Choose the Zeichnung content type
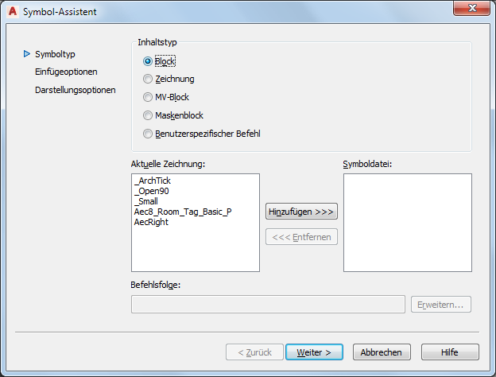496x377 pixels. [147, 79]
